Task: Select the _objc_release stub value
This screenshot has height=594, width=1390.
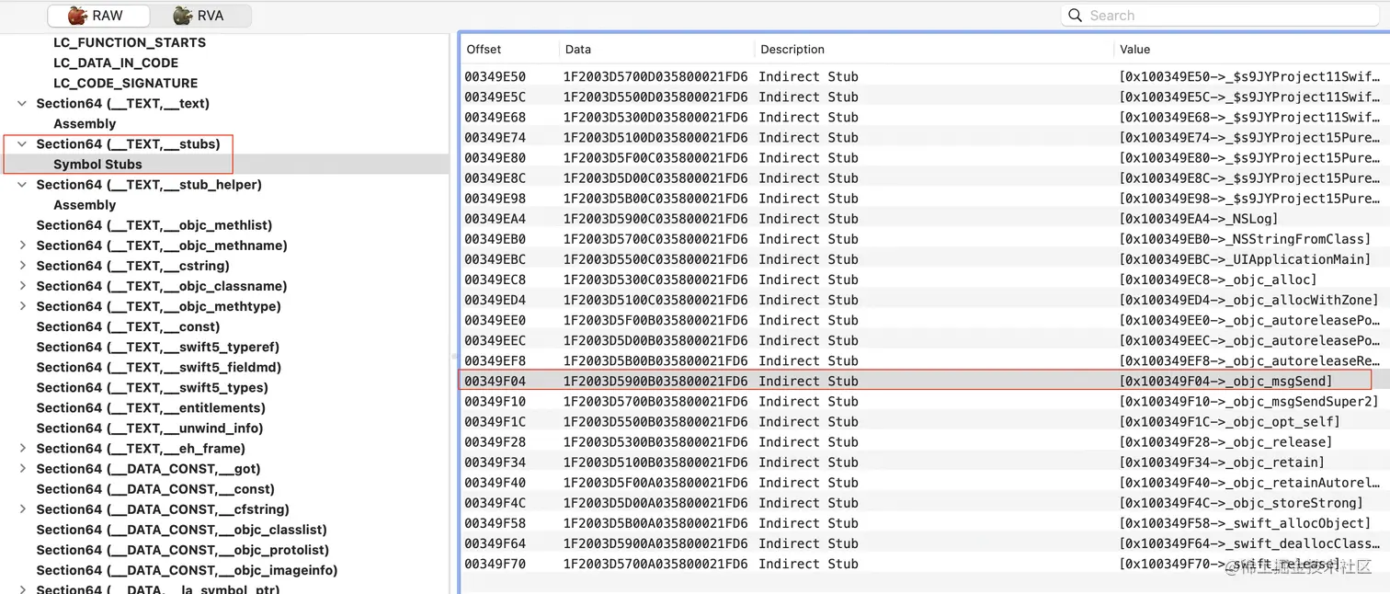Action: [1225, 442]
